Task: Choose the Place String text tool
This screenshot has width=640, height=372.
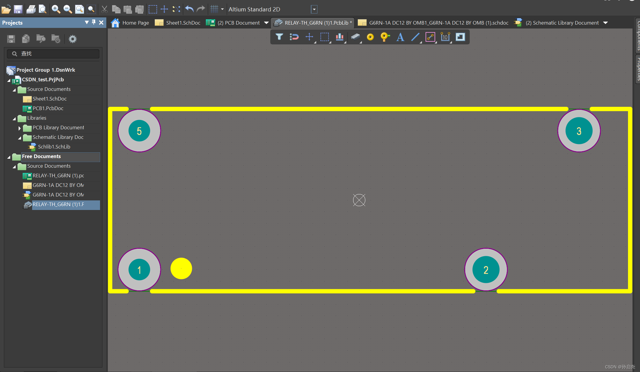Action: [400, 37]
